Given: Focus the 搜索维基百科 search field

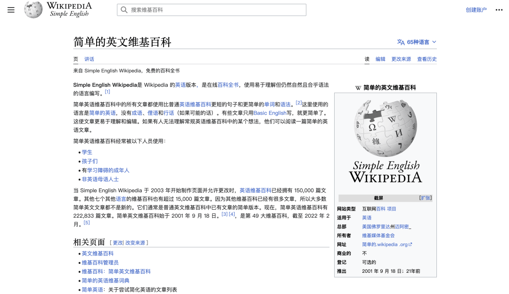Looking at the screenshot, I should click(212, 10).
